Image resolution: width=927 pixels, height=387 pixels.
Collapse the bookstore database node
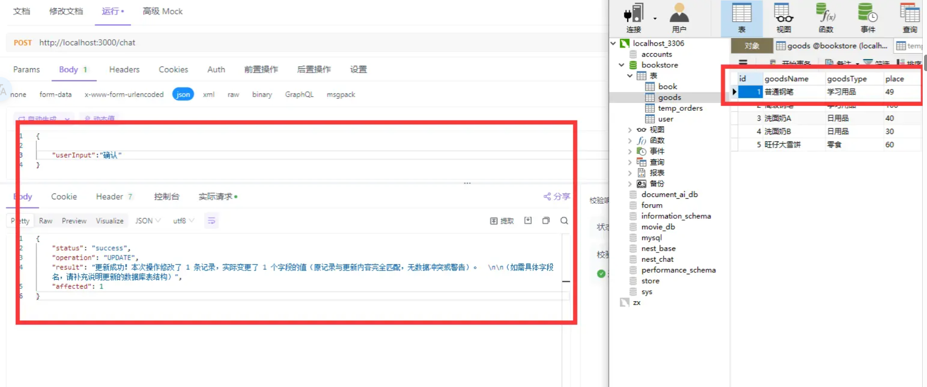coord(621,65)
